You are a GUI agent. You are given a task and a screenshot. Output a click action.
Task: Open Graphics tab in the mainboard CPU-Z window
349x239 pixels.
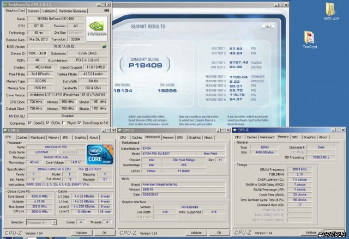[195, 138]
